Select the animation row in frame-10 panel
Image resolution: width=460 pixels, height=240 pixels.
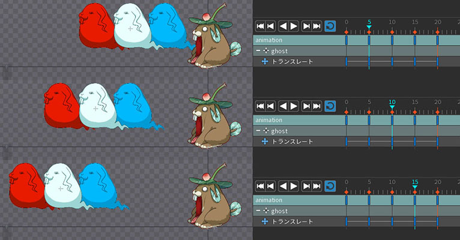click(x=357, y=120)
